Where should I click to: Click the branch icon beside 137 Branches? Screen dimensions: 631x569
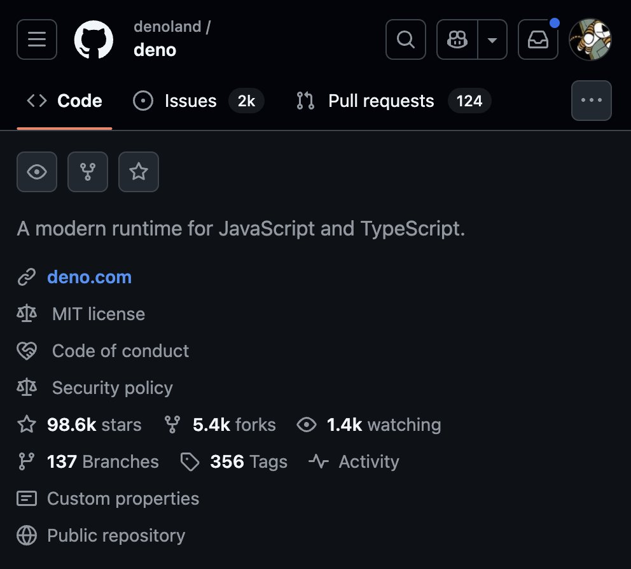pyautogui.click(x=27, y=461)
